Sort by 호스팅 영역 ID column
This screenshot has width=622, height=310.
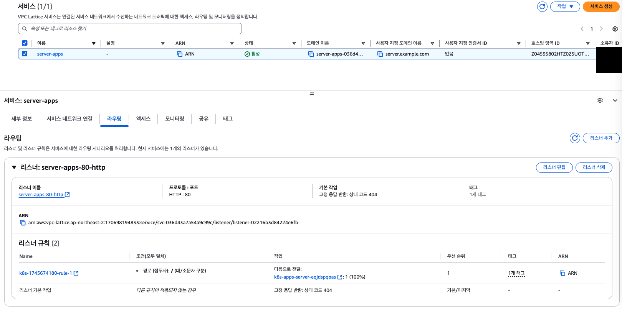pos(588,43)
